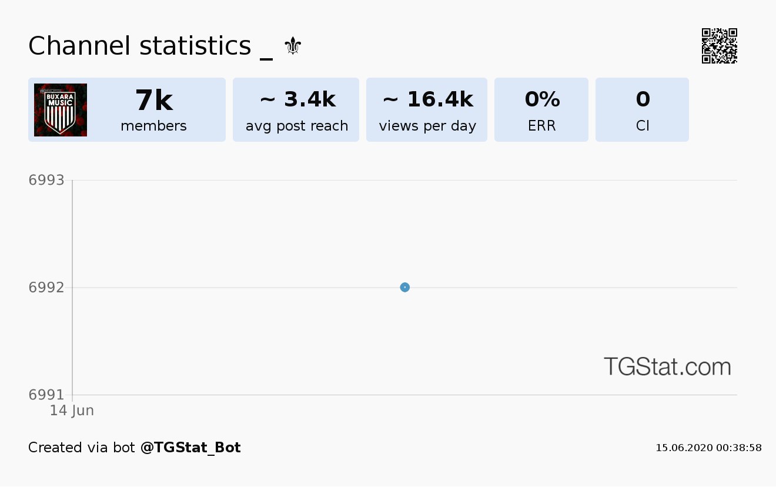776x487 pixels.
Task: Select the 7k members stat card
Action: click(x=127, y=110)
